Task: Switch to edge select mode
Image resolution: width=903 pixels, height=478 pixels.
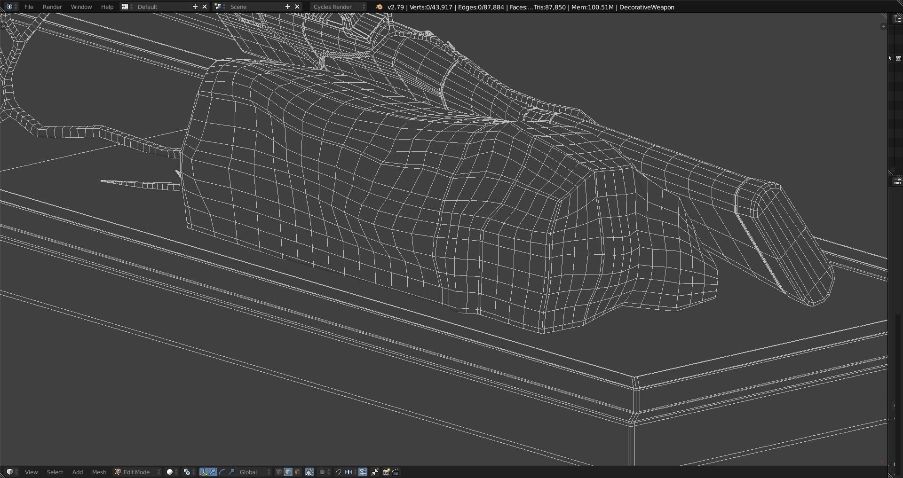Action: coord(288,472)
